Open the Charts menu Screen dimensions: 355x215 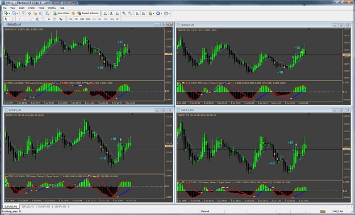coord(31,8)
